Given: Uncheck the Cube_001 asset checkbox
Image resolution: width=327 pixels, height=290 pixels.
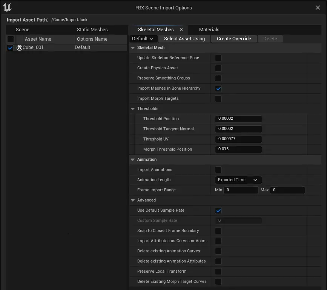Looking at the screenshot, I should point(10,48).
